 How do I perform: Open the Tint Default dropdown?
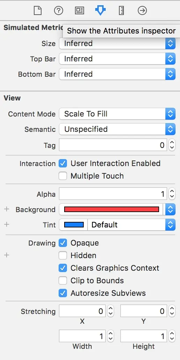(131, 225)
